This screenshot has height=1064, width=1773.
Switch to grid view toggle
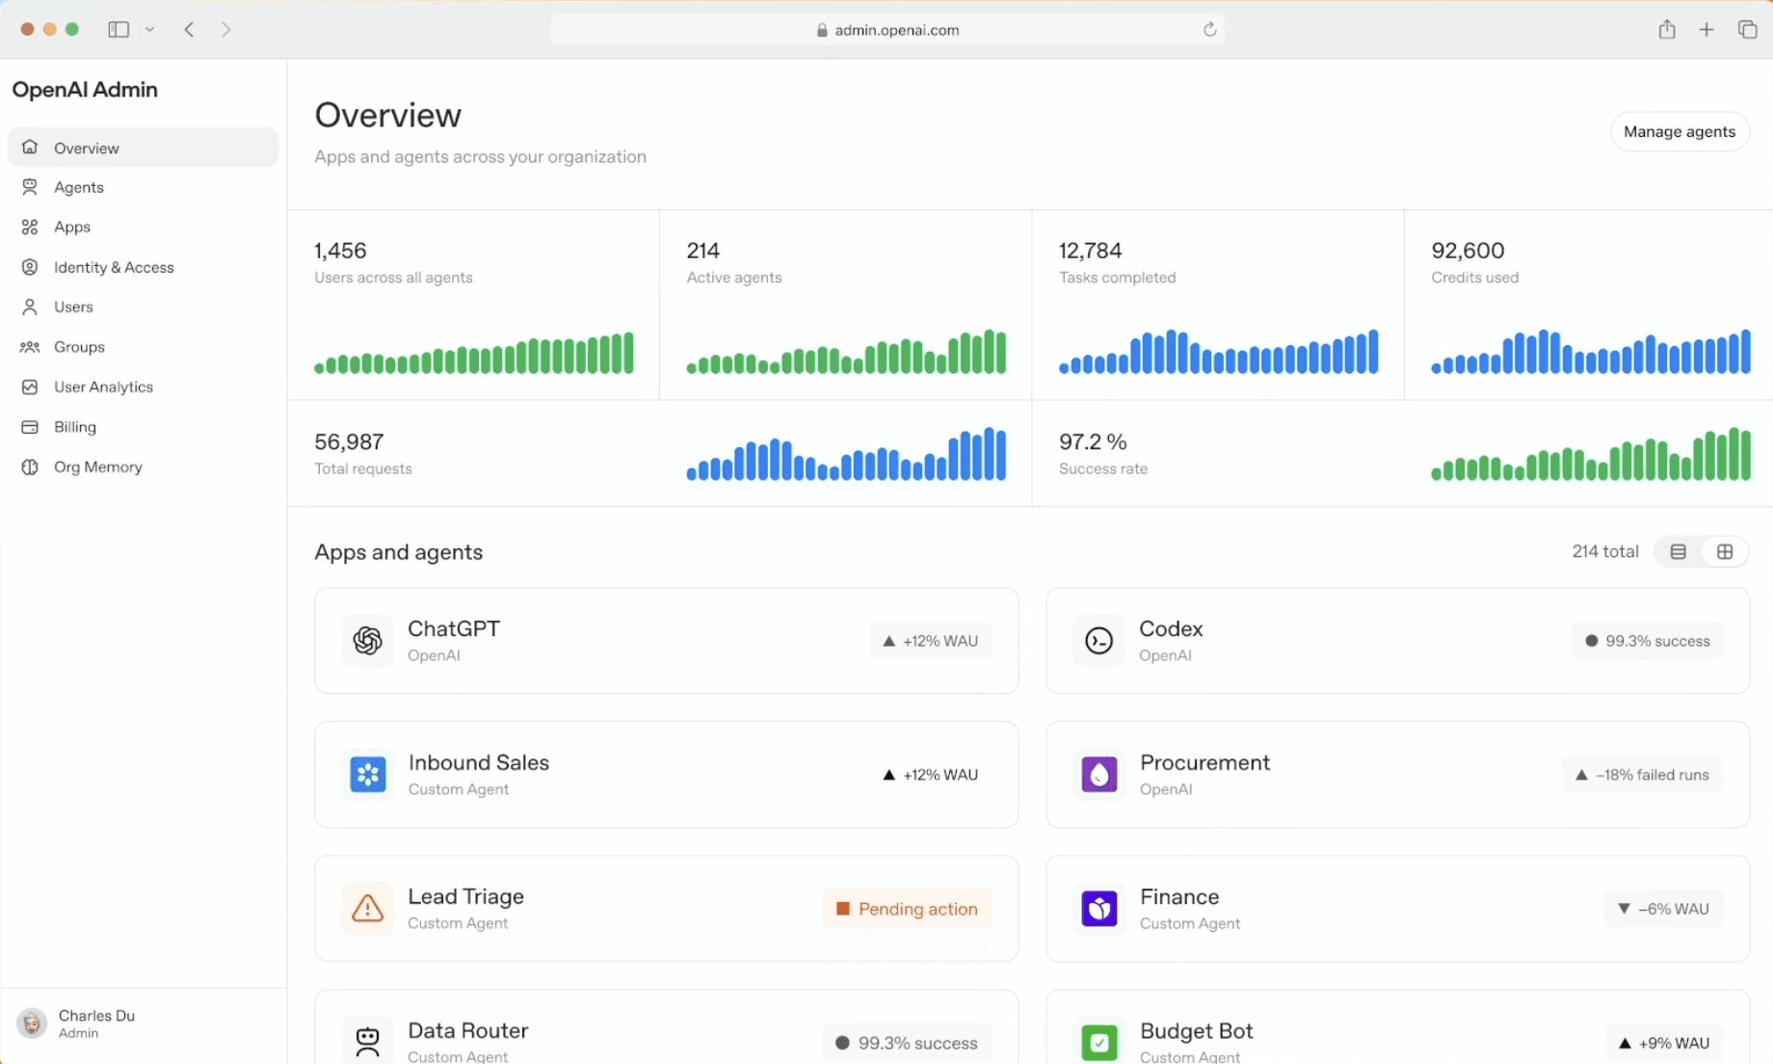pos(1725,551)
